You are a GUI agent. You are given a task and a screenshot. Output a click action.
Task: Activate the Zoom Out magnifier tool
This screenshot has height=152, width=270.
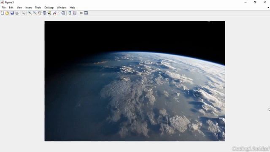coord(35,13)
